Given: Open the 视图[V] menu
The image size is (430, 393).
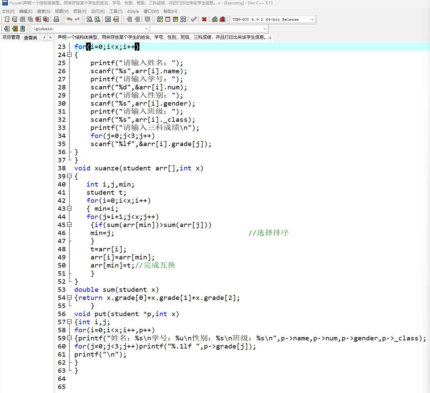Looking at the screenshot, I should 62,11.
